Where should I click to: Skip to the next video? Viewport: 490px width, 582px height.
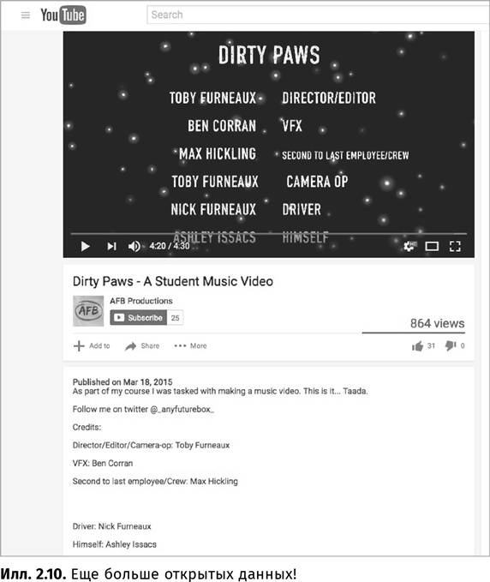click(111, 246)
